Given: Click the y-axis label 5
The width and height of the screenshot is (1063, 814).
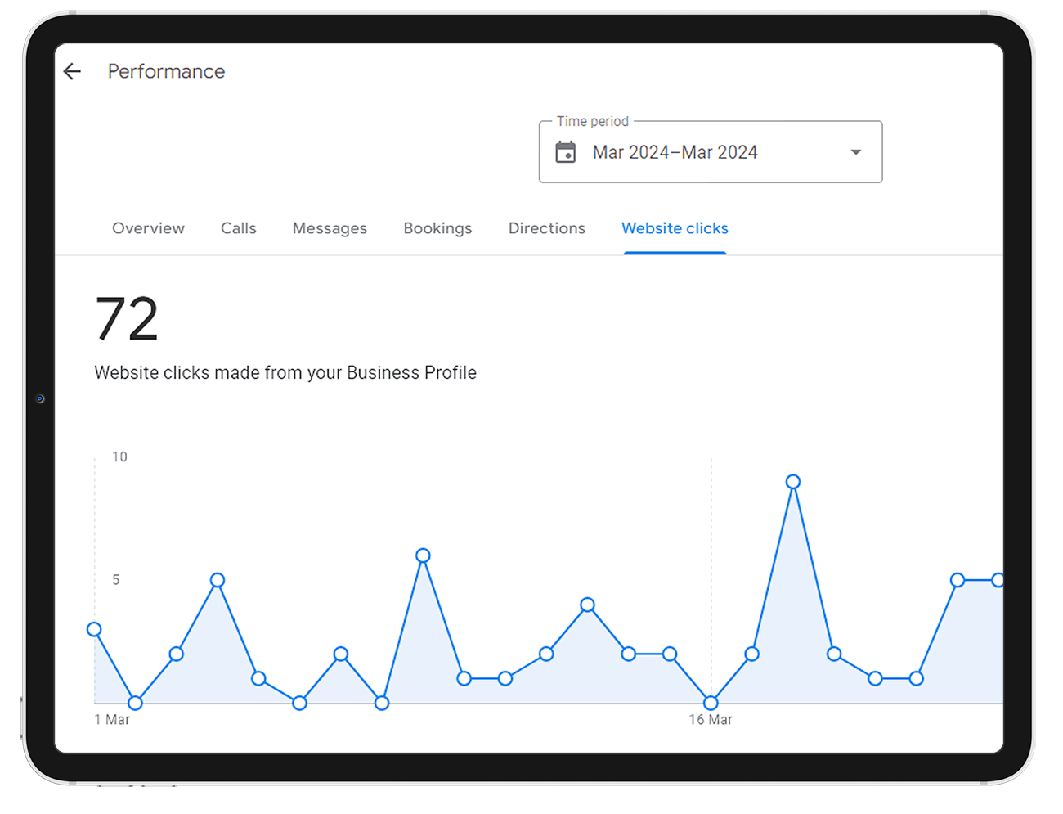Looking at the screenshot, I should point(116,580).
